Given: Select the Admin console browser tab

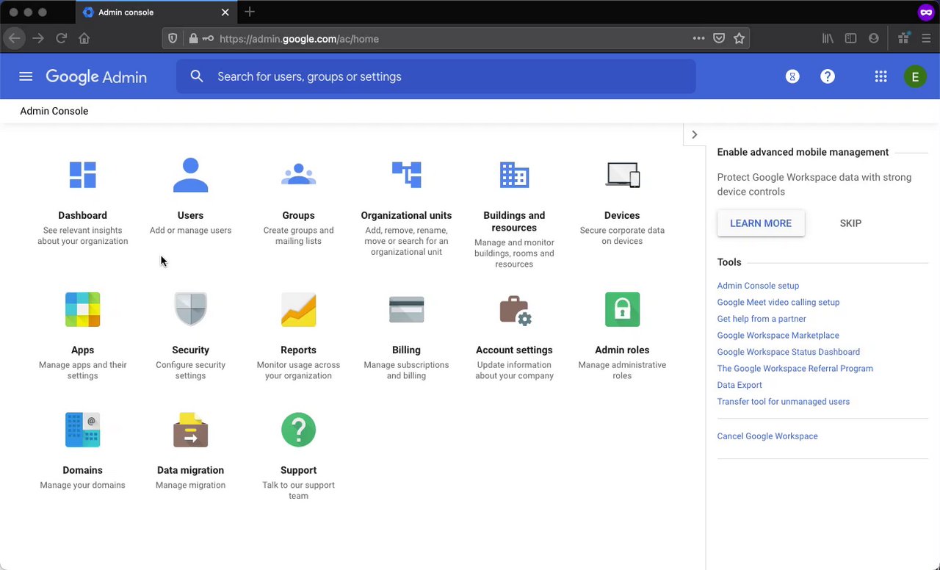Looking at the screenshot, I should click(126, 12).
